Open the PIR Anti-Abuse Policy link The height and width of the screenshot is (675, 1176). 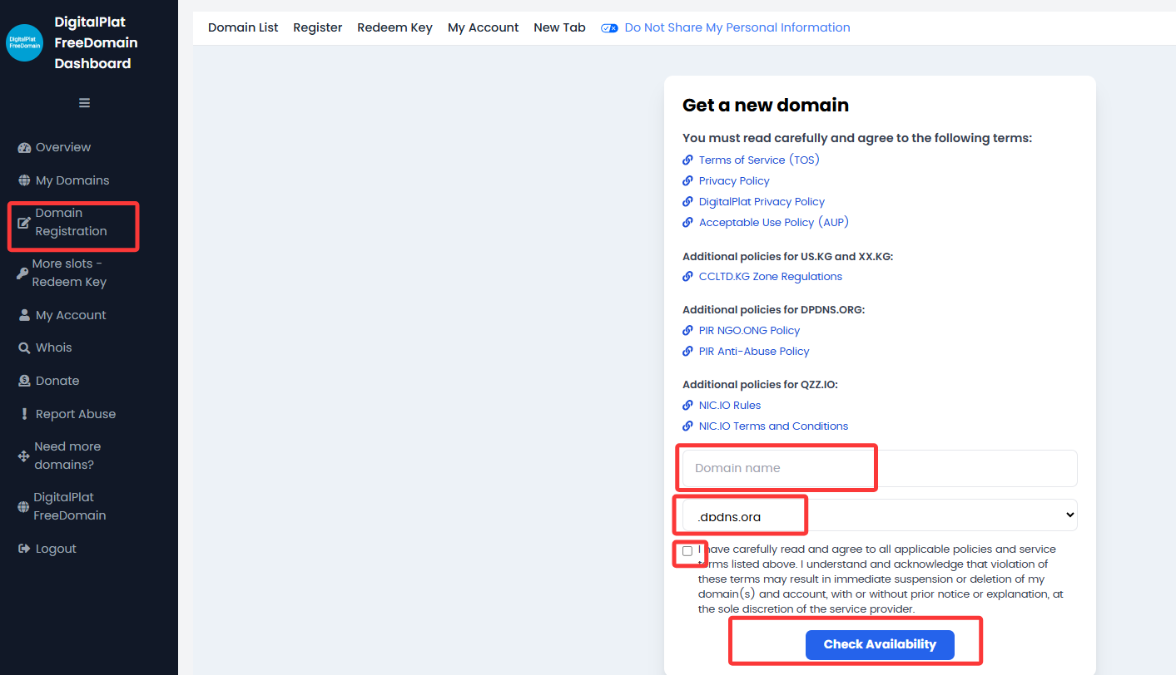754,351
